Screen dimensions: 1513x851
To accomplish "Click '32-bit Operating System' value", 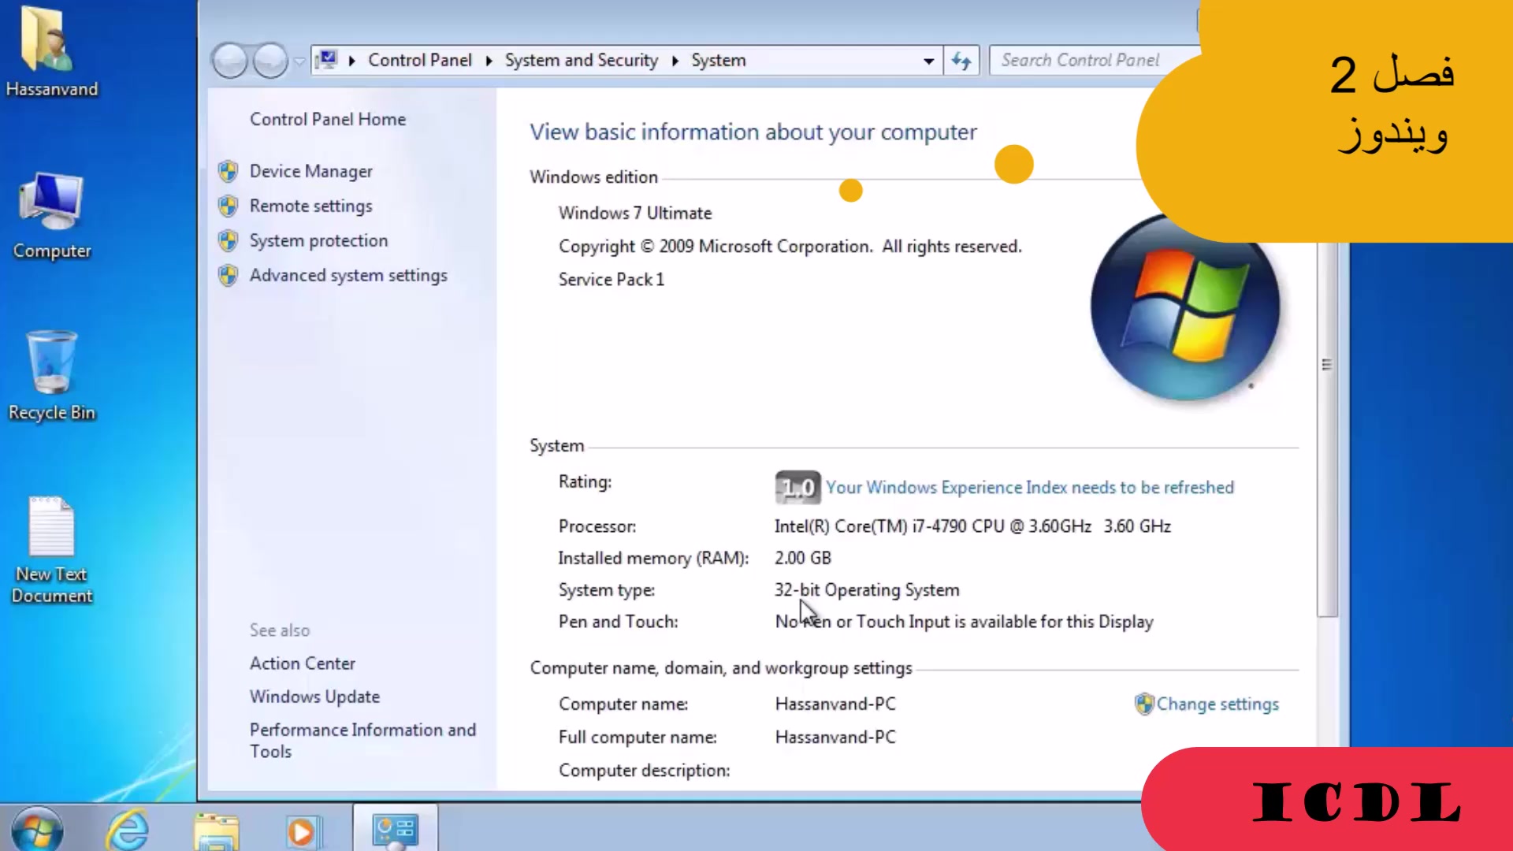I will tap(867, 589).
